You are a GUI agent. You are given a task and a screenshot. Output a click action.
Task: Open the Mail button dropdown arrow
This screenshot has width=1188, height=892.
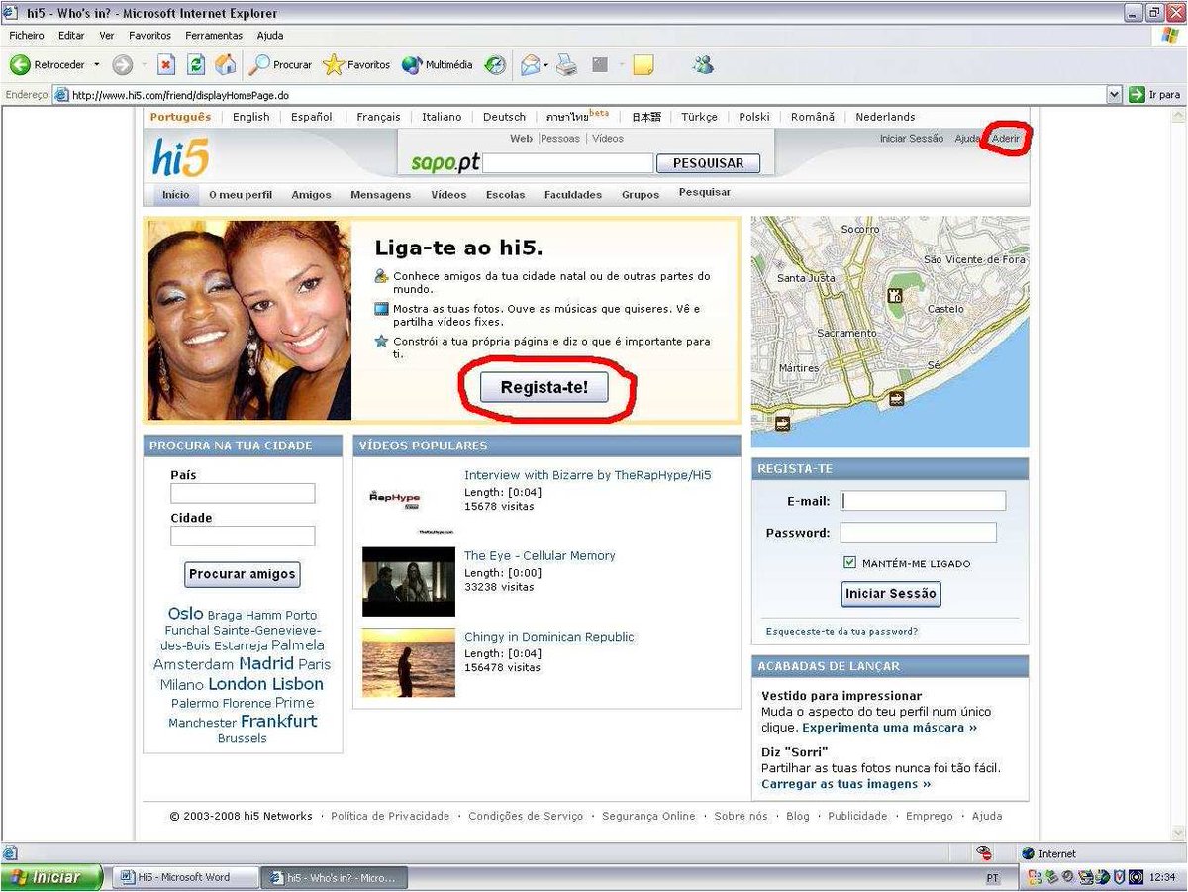(546, 65)
